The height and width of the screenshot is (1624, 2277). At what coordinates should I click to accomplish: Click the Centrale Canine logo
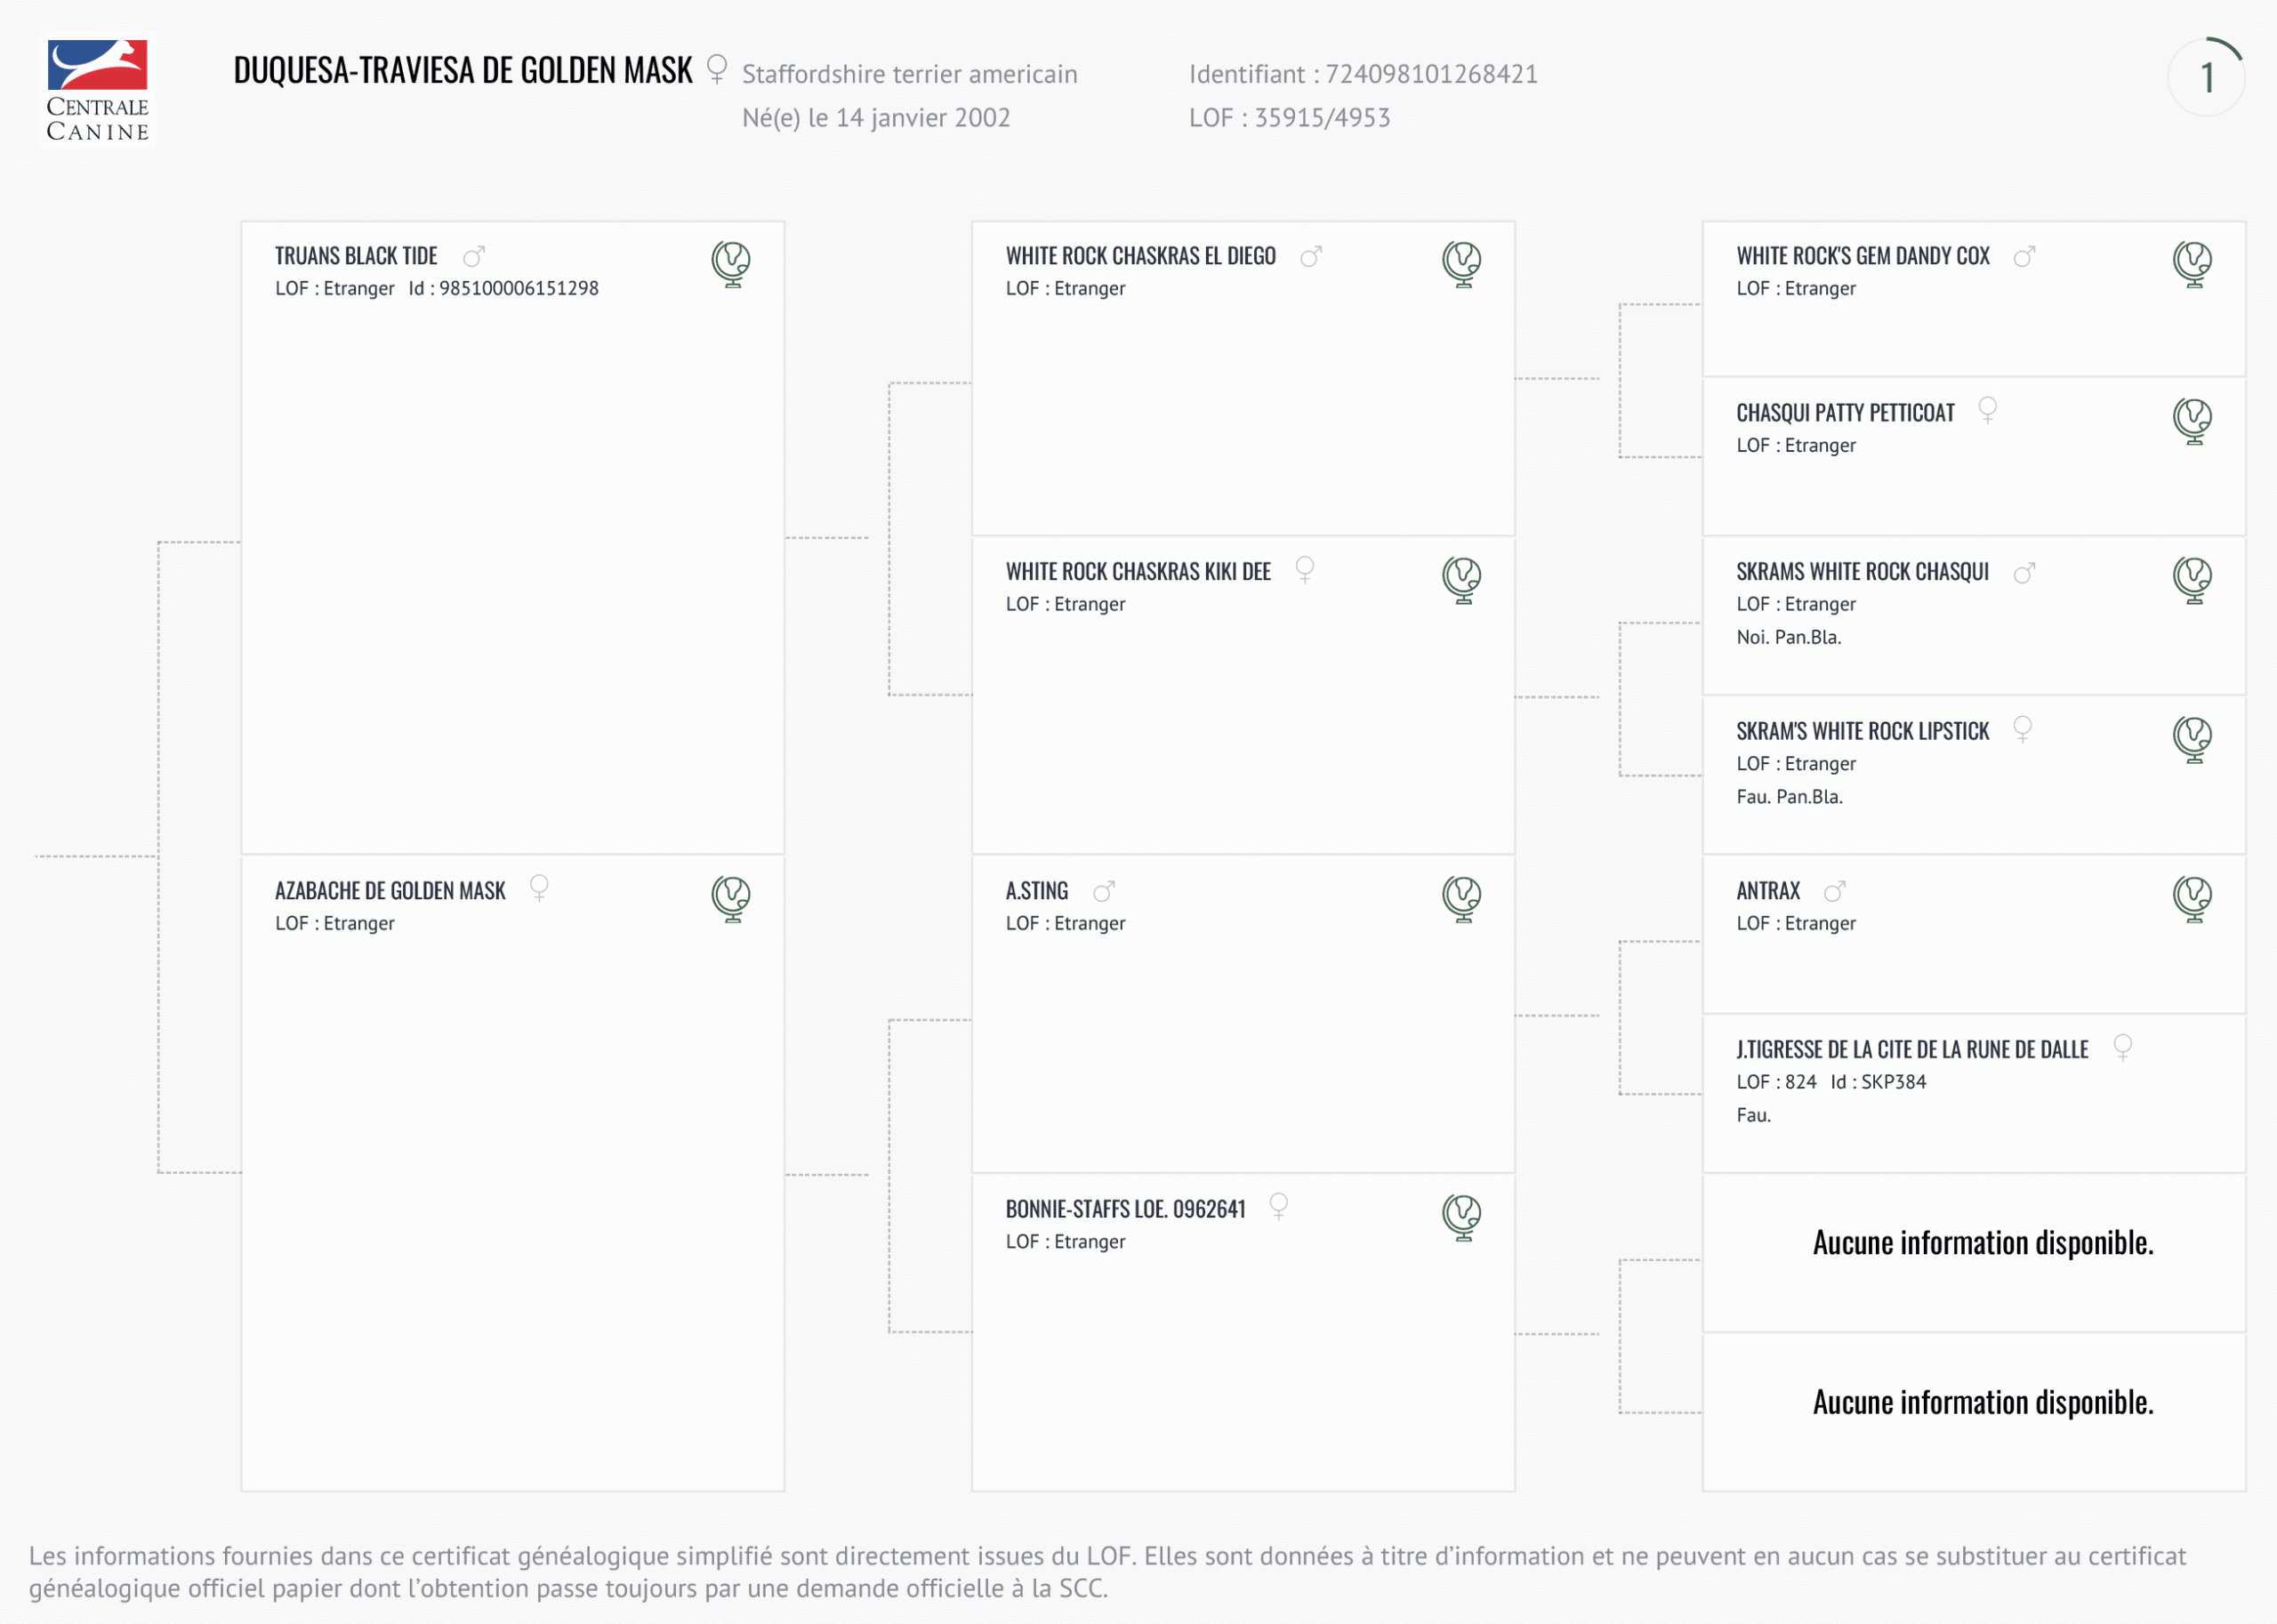click(97, 90)
